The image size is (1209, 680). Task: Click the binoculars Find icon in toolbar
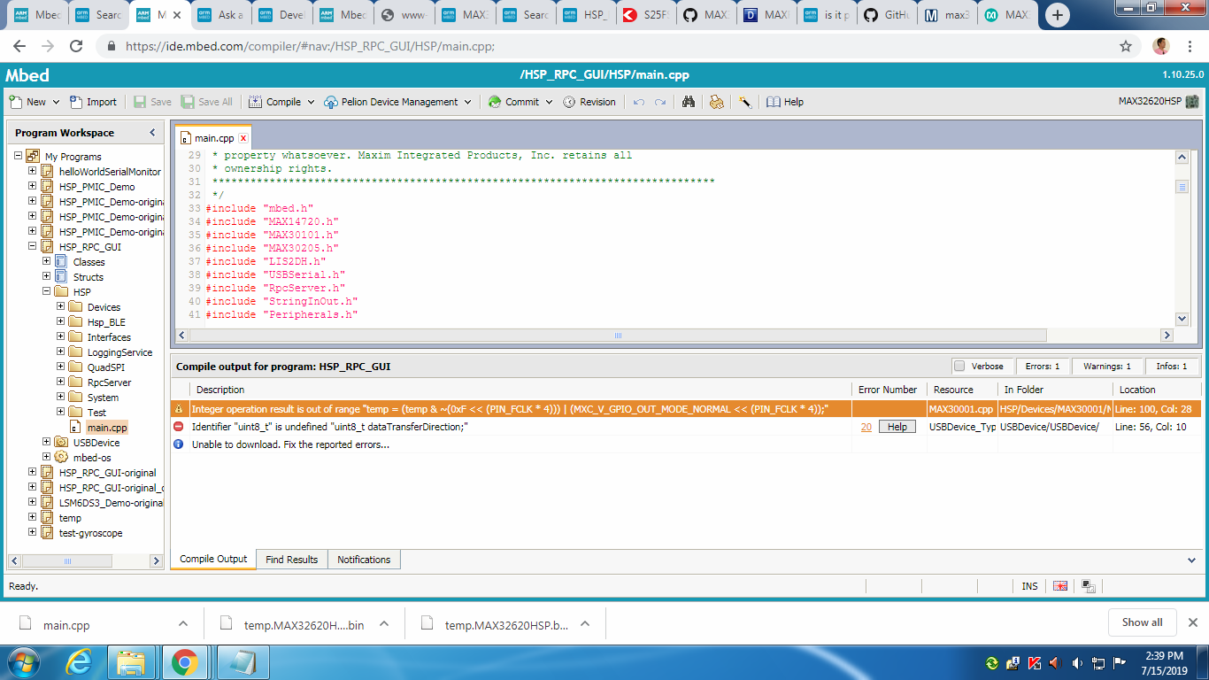[689, 102]
